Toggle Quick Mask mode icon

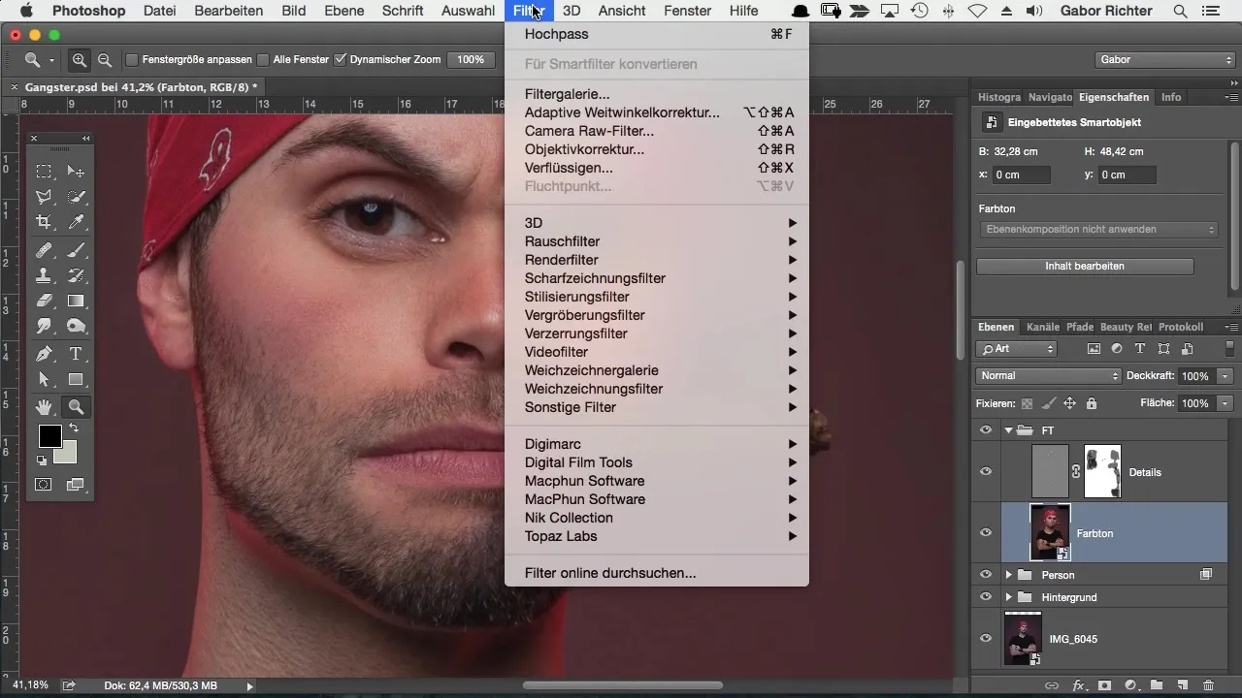point(44,484)
